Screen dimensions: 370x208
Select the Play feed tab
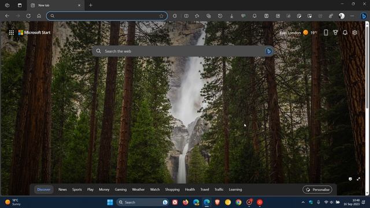pyautogui.click(x=90, y=190)
